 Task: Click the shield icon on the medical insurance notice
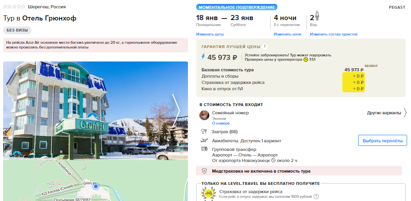pos(204,171)
